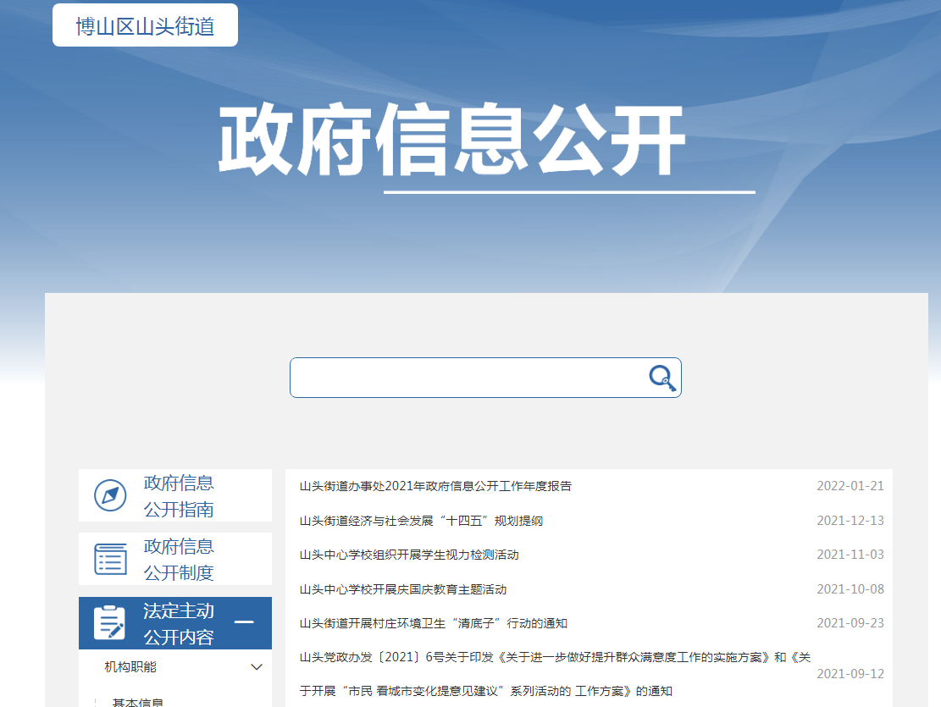Open the 2021年政府信息公开工作年度报告 article
The image size is (941, 707).
[x=435, y=486]
